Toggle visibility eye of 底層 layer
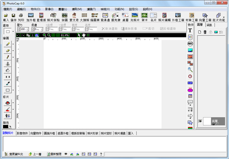The height and width of the screenshot is (159, 229). pos(200,121)
